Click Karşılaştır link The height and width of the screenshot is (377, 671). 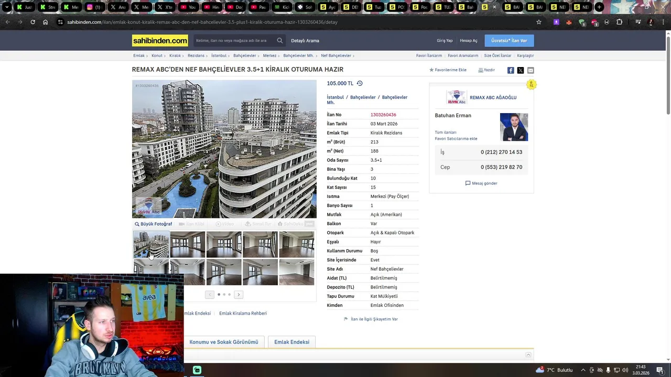[x=525, y=56]
